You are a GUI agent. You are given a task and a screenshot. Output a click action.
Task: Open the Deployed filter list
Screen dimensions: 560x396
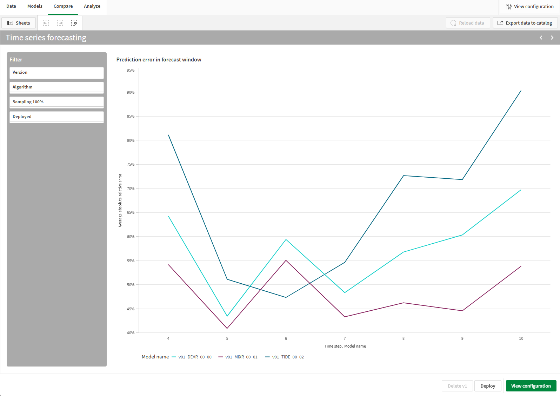(56, 117)
